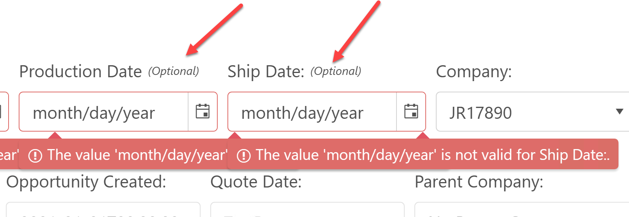Click the Production Date validation error message
This screenshot has width=629, height=217.
tap(136, 155)
